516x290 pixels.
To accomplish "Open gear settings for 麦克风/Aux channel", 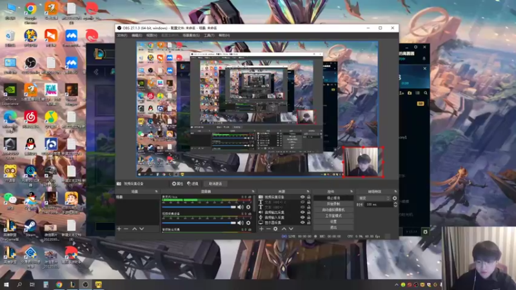I will (248, 207).
